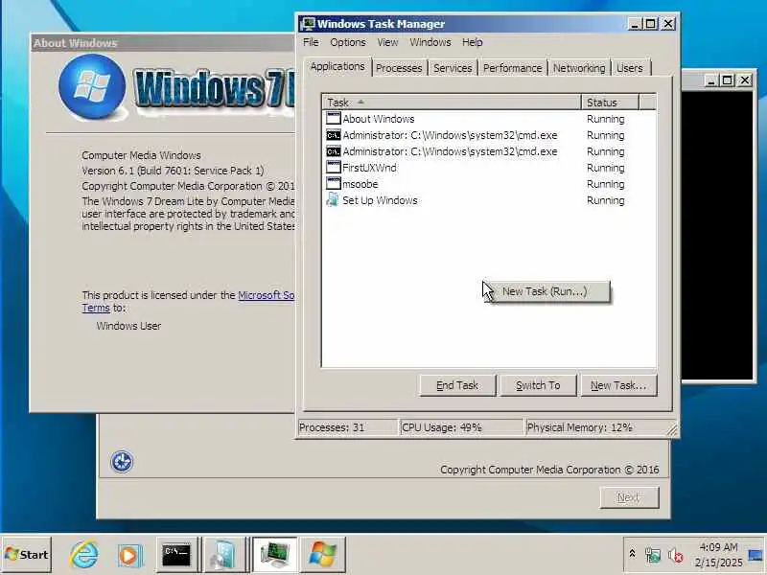
Task: Sort by the Task column header
Action: pyautogui.click(x=452, y=103)
